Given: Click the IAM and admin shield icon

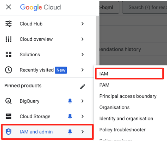Looking at the screenshot, I should pyautogui.click(x=9, y=132).
